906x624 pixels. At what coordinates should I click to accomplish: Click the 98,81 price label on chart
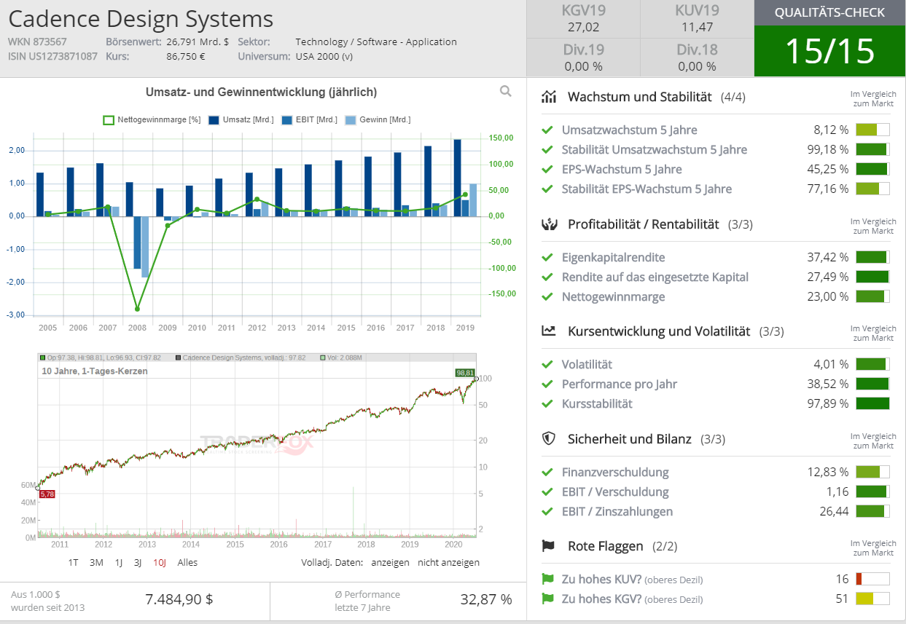click(x=464, y=373)
